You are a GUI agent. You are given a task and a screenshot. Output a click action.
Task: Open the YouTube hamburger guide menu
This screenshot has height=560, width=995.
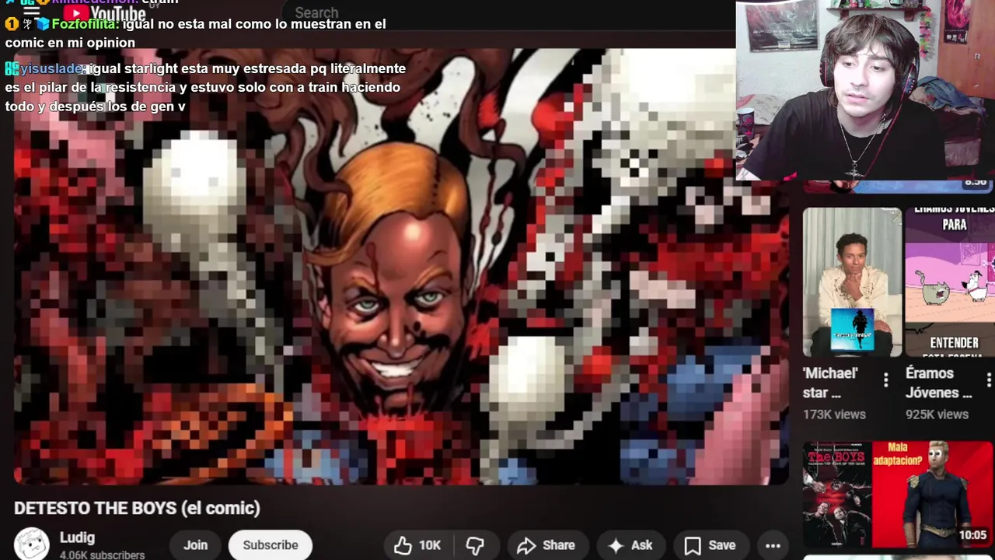[31, 12]
